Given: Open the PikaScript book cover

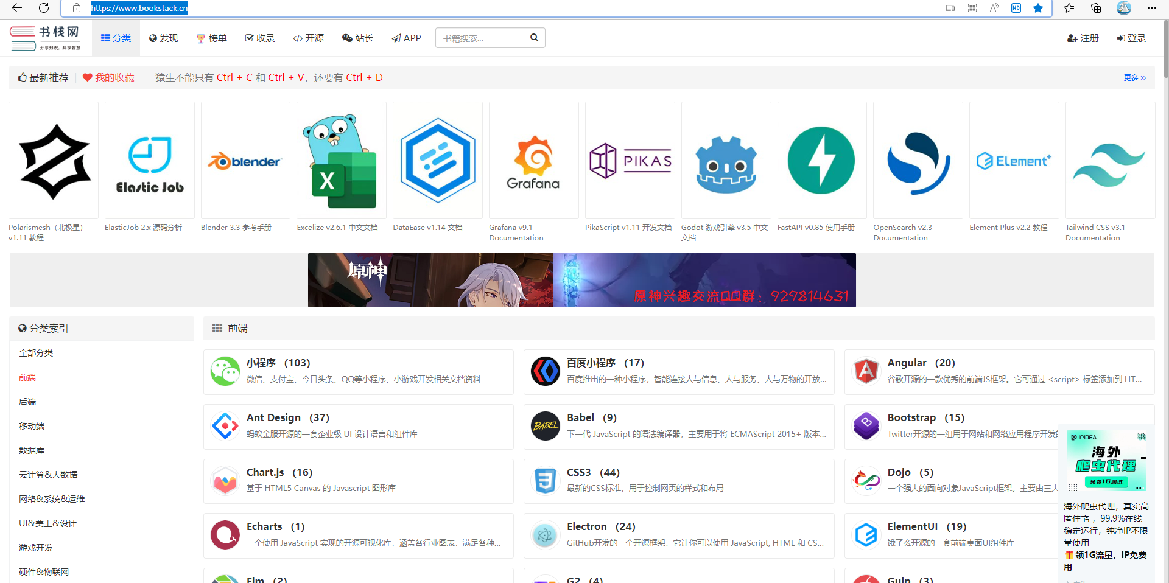Looking at the screenshot, I should coord(630,160).
